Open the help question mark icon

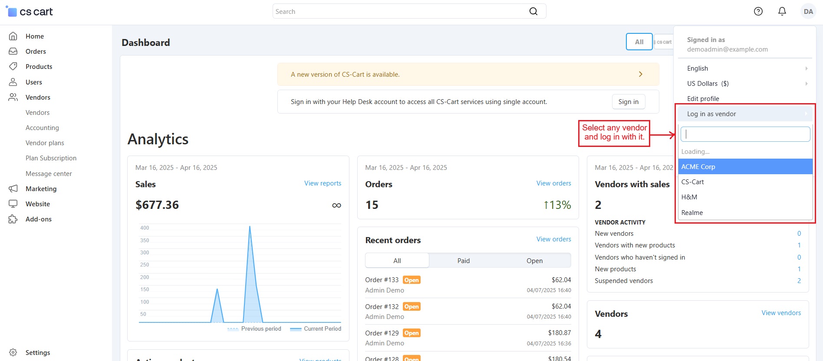tap(758, 12)
